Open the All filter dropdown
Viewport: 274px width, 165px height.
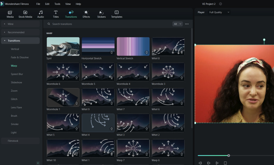177,24
